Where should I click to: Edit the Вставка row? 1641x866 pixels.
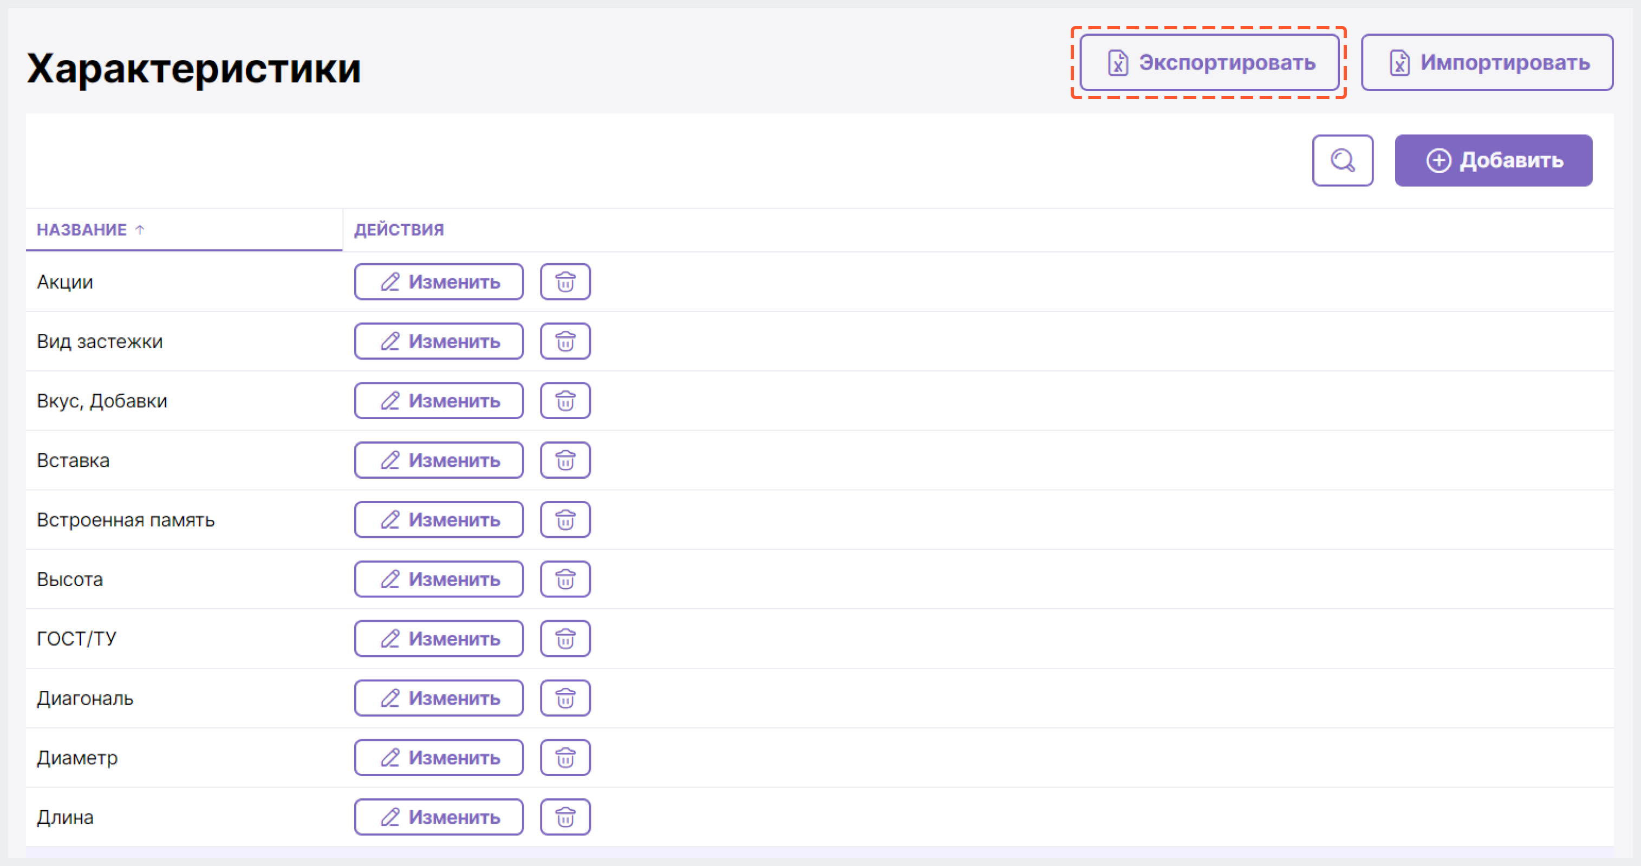click(439, 460)
